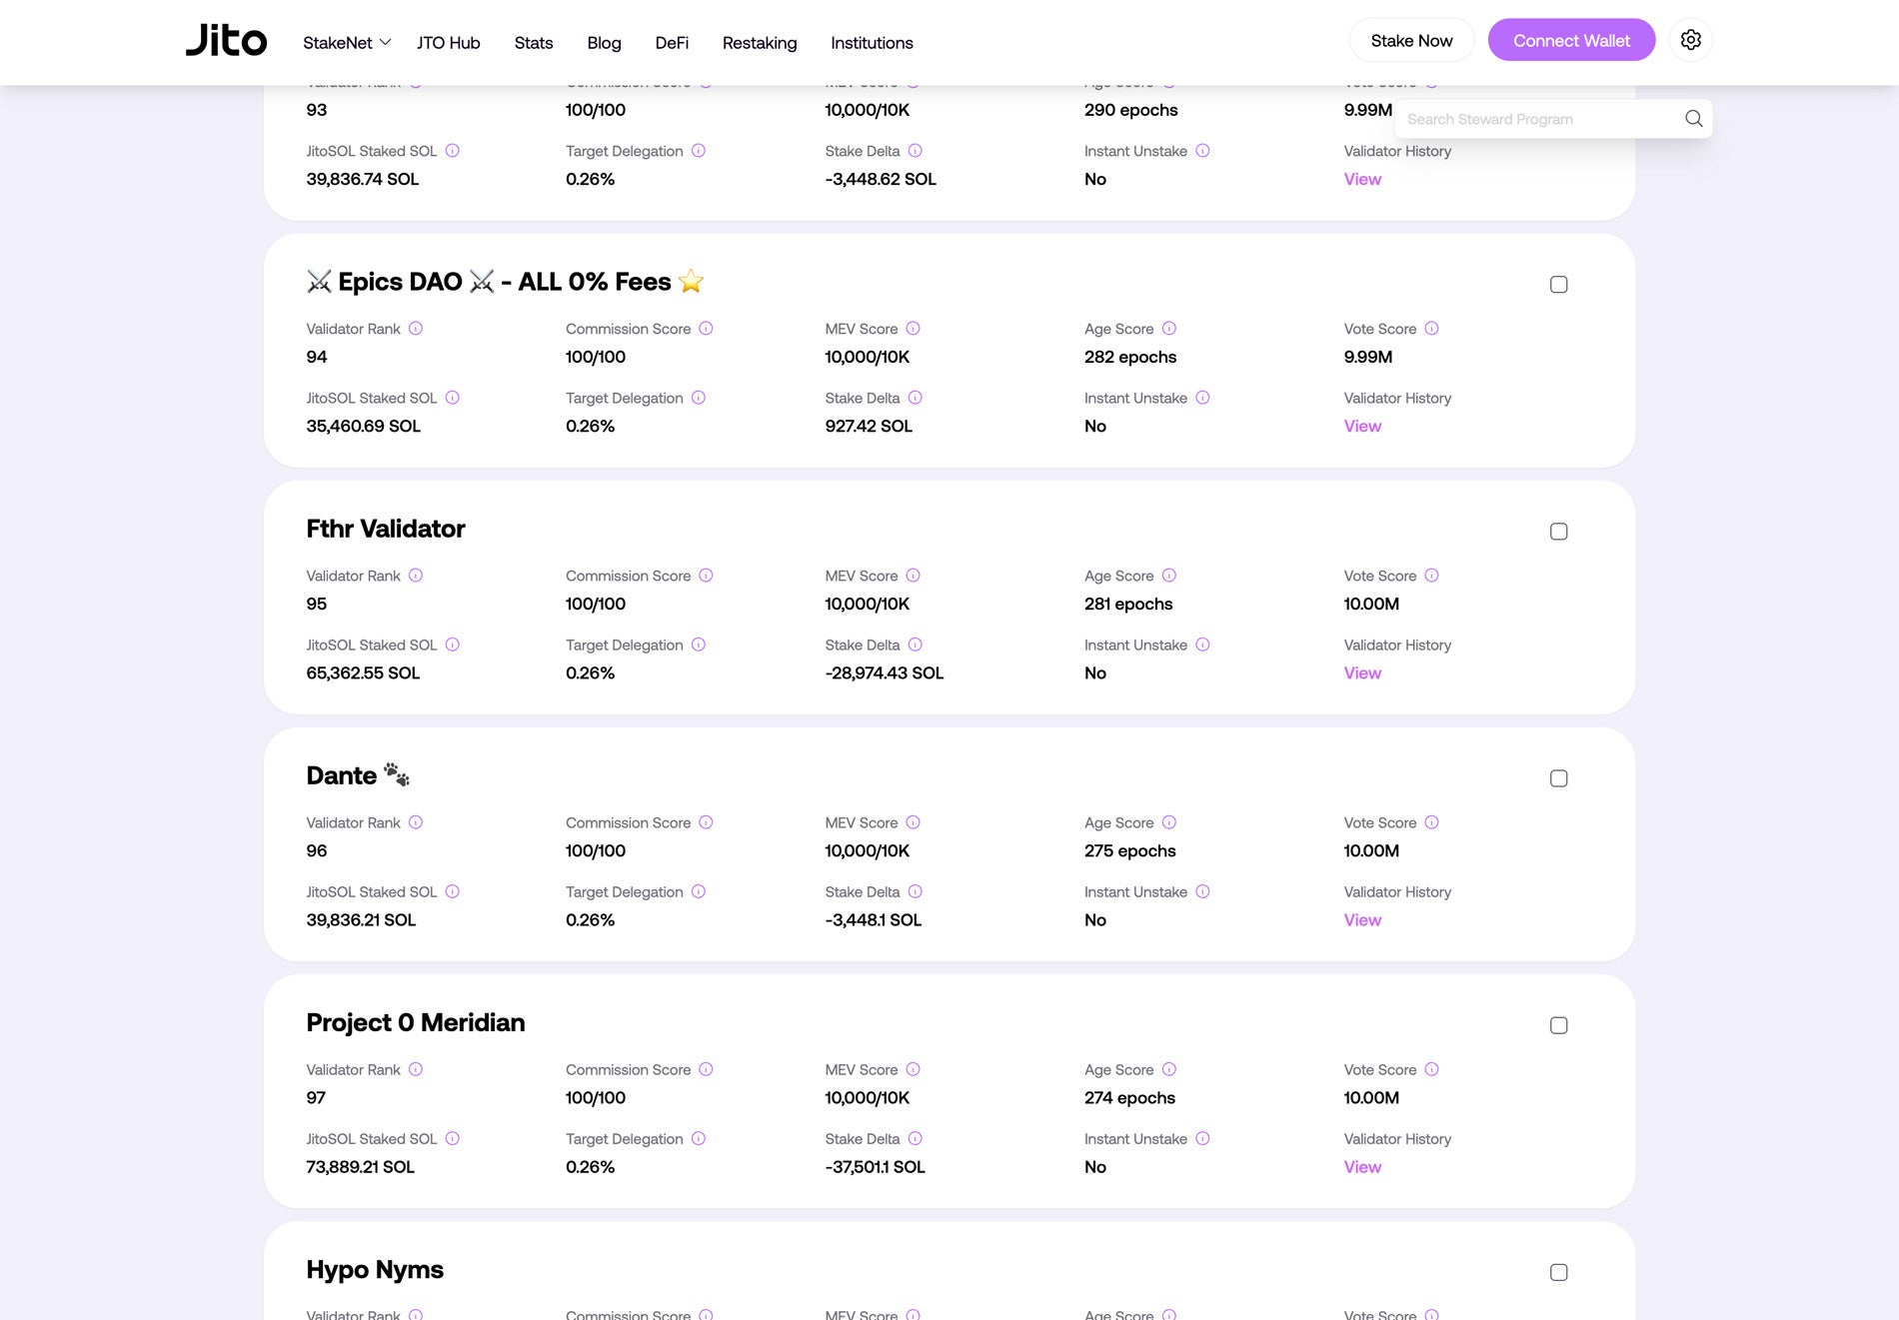This screenshot has width=1899, height=1320.
Task: Open the JTO Hub nav item
Action: (x=448, y=43)
